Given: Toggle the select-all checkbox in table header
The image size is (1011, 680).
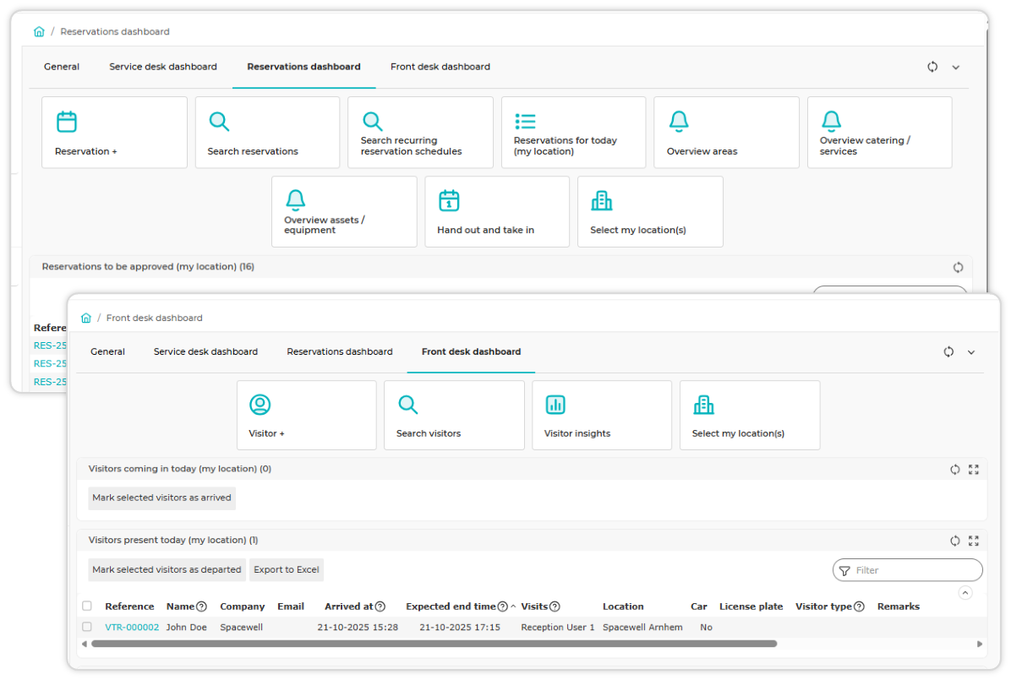Looking at the screenshot, I should [87, 606].
